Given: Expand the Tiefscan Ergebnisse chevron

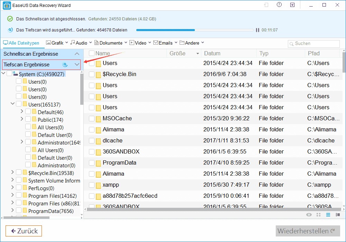Looking at the screenshot, I should click(x=77, y=65).
